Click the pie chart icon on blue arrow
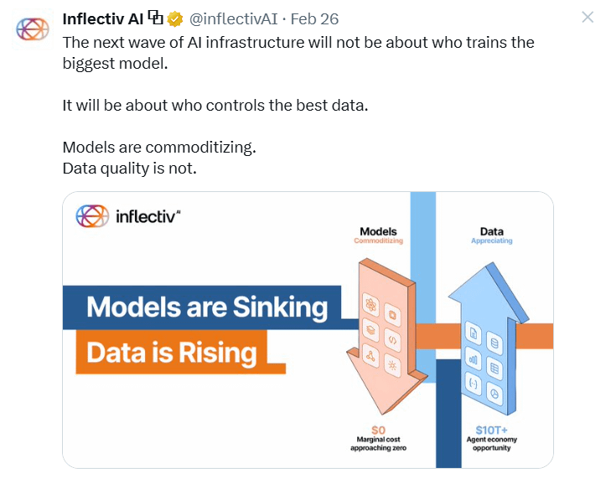Image resolution: width=606 pixels, height=478 pixels. tap(495, 392)
